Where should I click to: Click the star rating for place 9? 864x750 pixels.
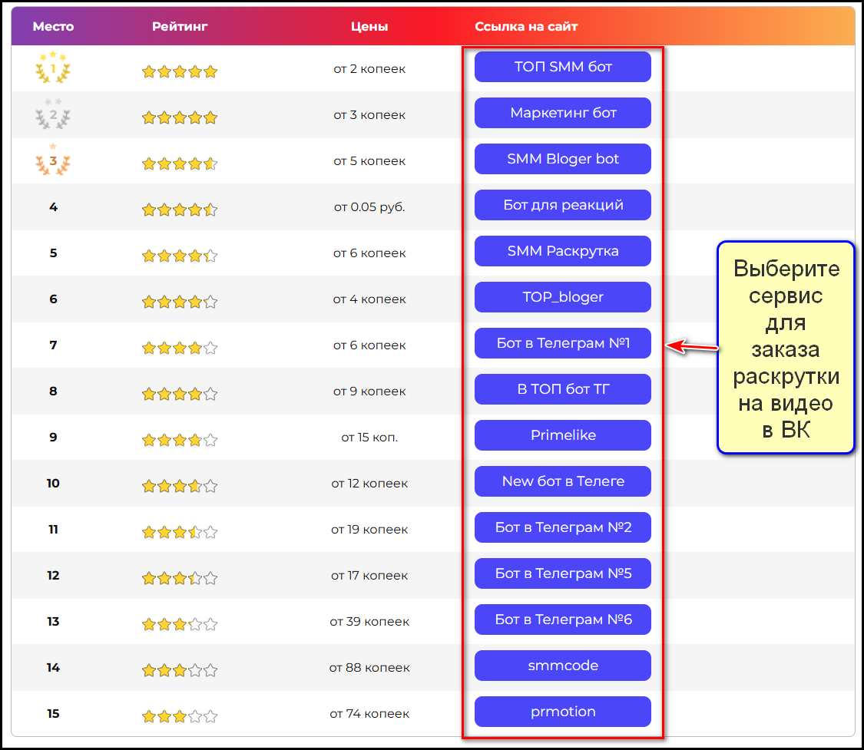(x=180, y=440)
